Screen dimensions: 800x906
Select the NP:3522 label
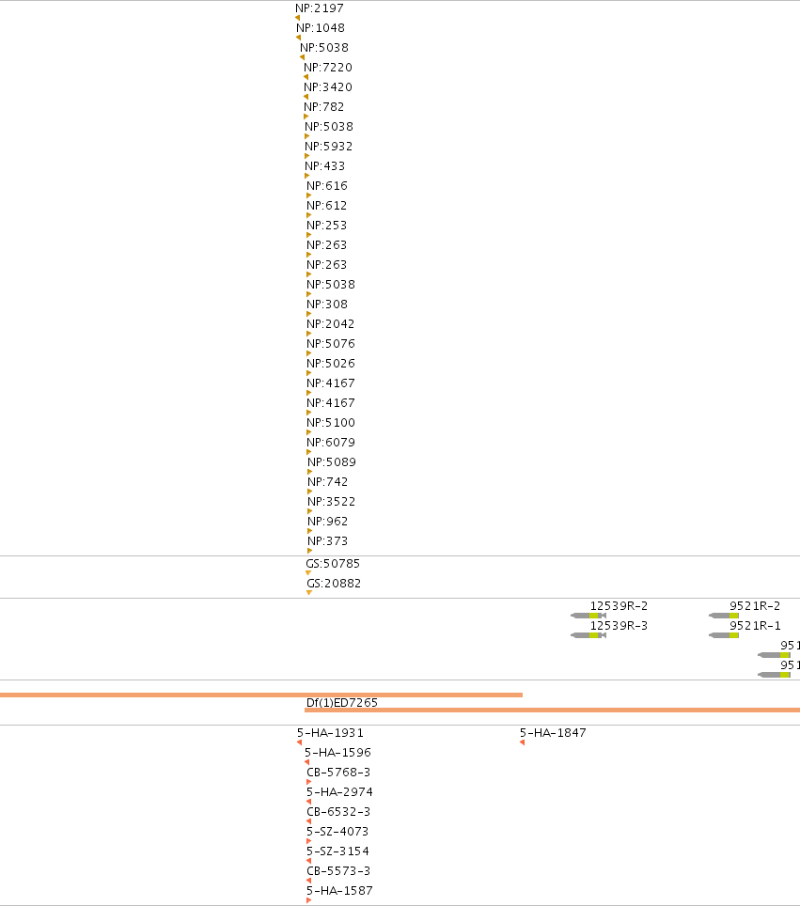[331, 501]
